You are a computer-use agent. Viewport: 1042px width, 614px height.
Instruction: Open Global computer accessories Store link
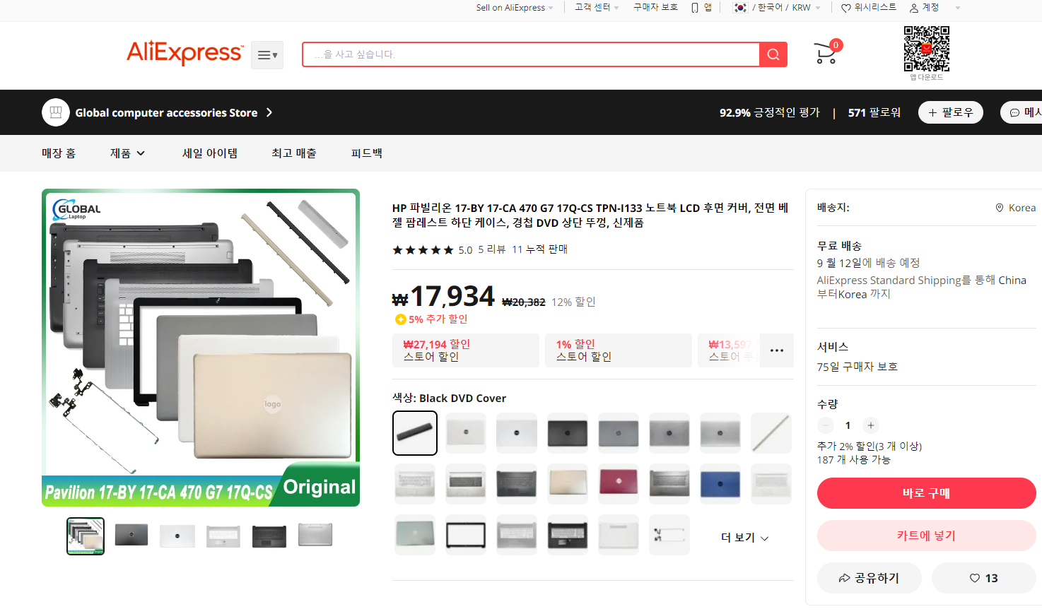pos(166,112)
